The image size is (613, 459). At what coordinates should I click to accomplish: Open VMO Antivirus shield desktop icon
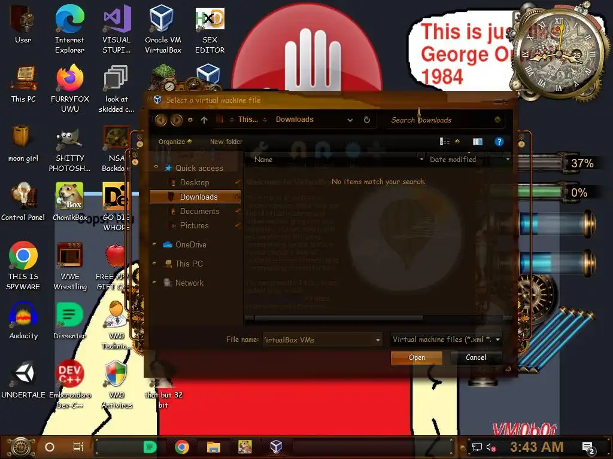click(x=117, y=385)
